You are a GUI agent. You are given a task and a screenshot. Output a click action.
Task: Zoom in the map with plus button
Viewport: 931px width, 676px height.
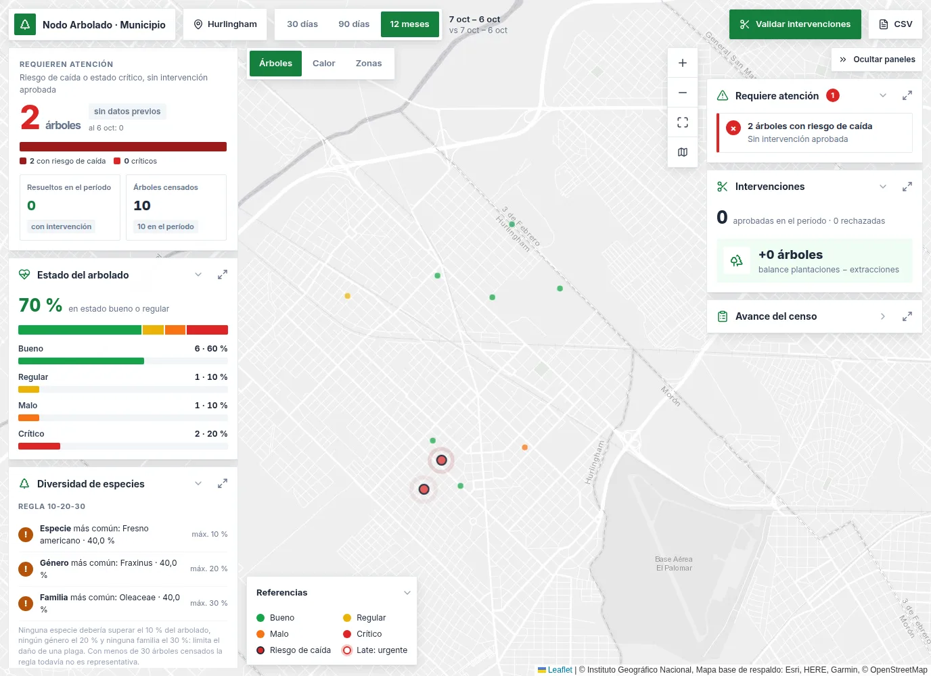coord(683,63)
